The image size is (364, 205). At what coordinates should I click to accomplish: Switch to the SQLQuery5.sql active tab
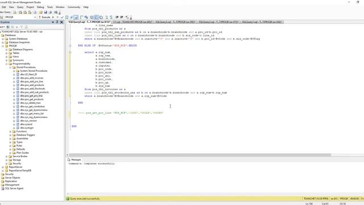click(x=89, y=22)
